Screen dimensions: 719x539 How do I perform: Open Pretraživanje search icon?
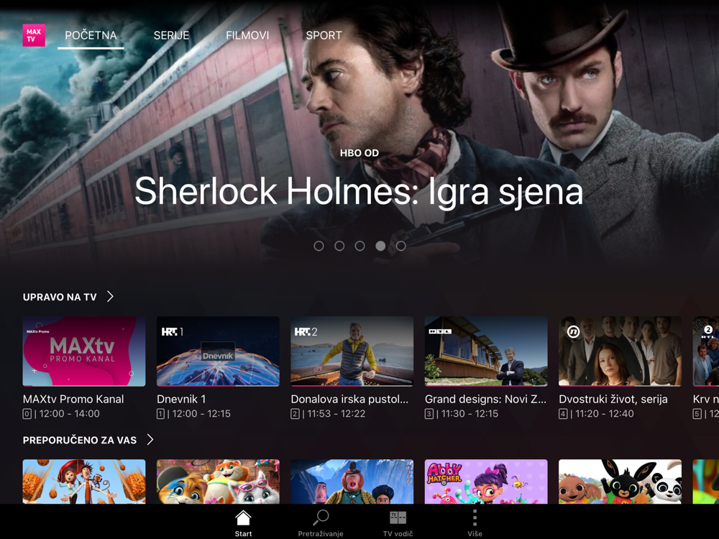(x=321, y=517)
